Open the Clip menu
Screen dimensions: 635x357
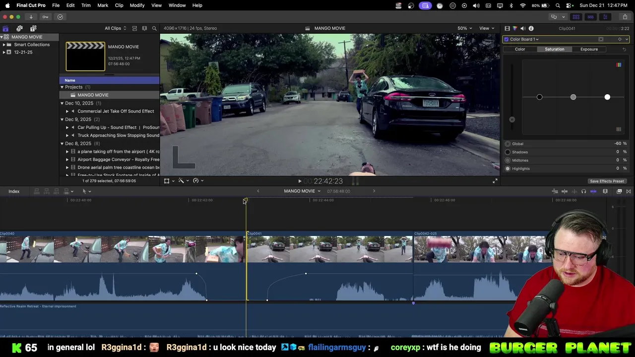pos(119,5)
